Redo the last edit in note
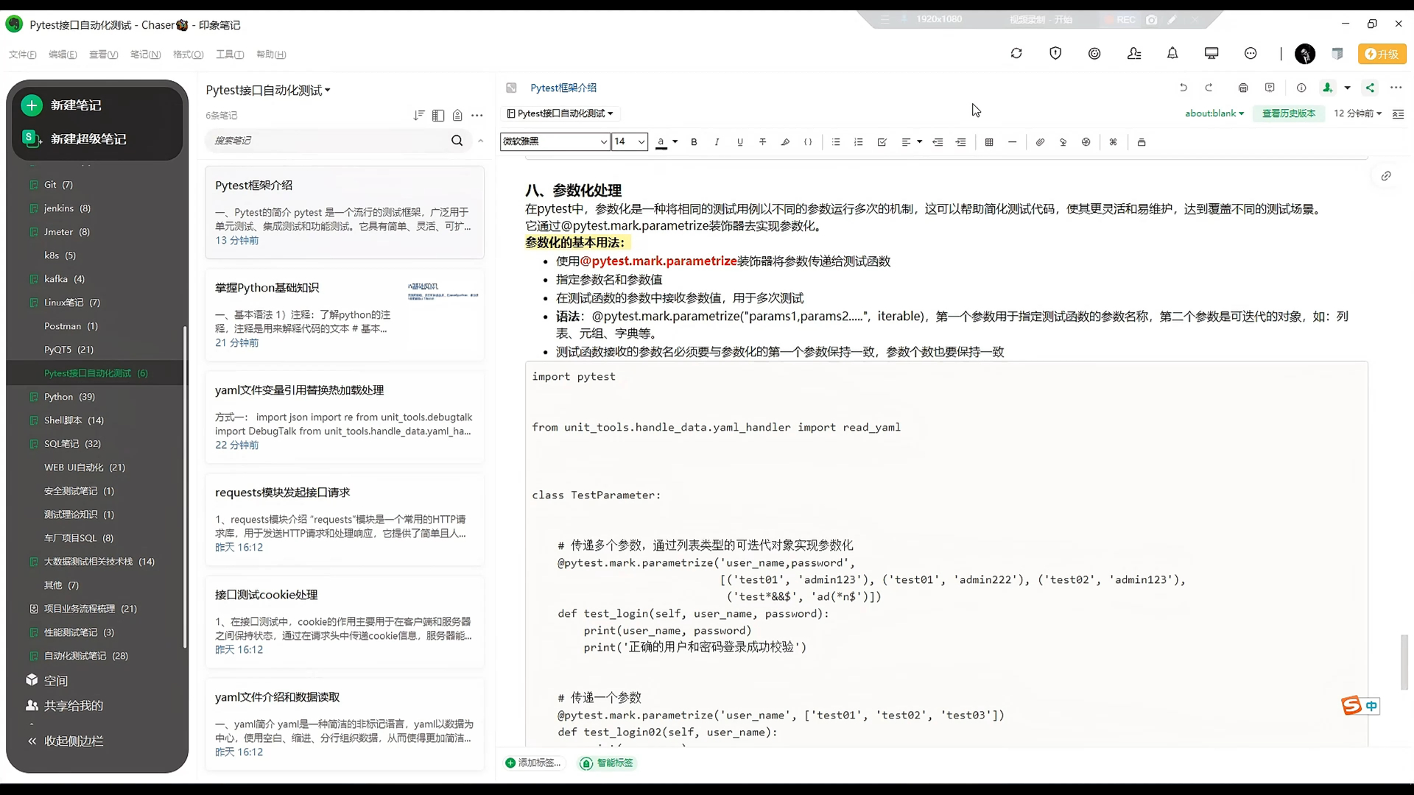This screenshot has width=1414, height=795. [x=1209, y=88]
